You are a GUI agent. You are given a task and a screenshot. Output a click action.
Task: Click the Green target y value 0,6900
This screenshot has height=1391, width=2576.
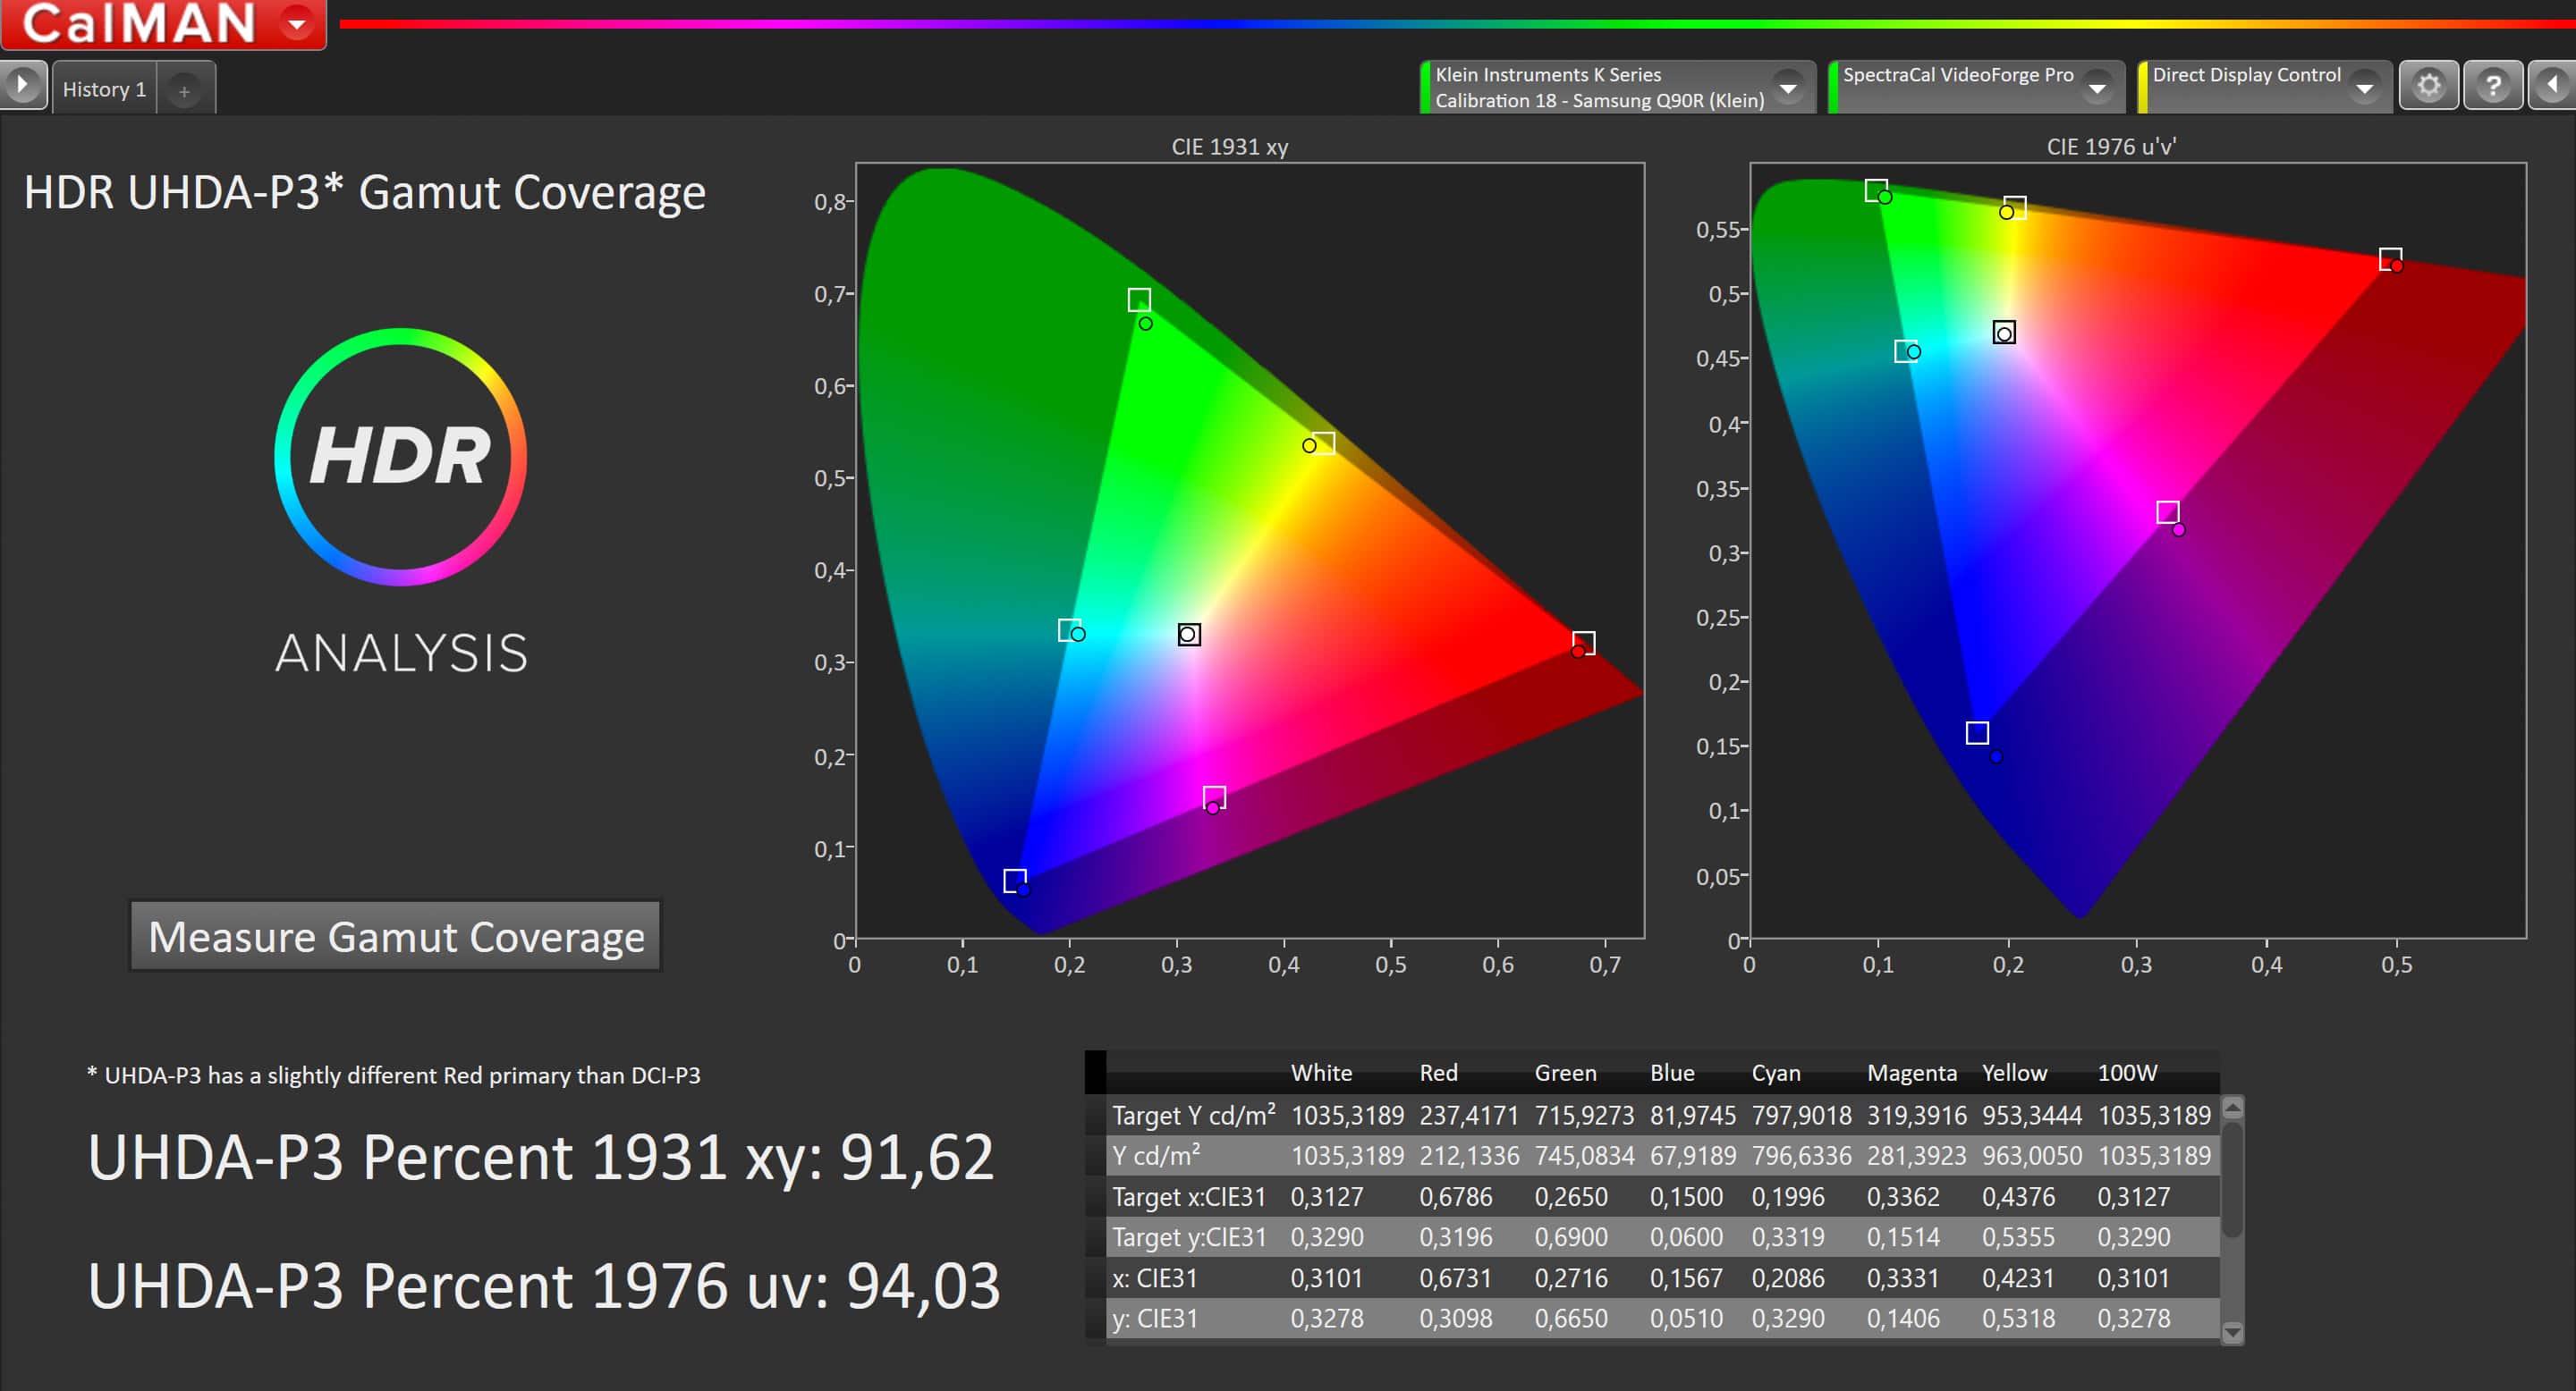point(1571,1237)
